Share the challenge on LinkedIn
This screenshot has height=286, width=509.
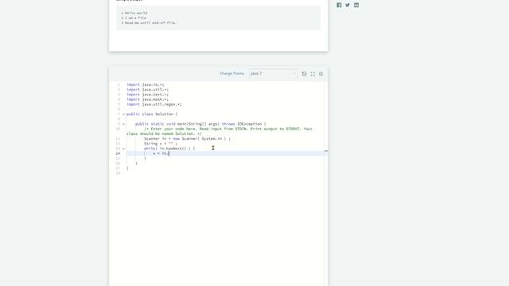tap(356, 6)
